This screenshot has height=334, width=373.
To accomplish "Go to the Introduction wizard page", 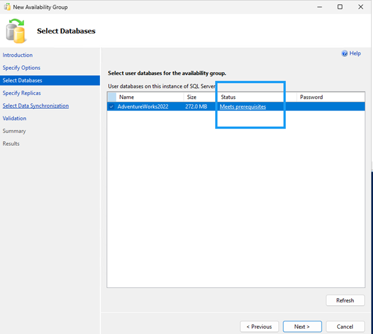I will 17,55.
